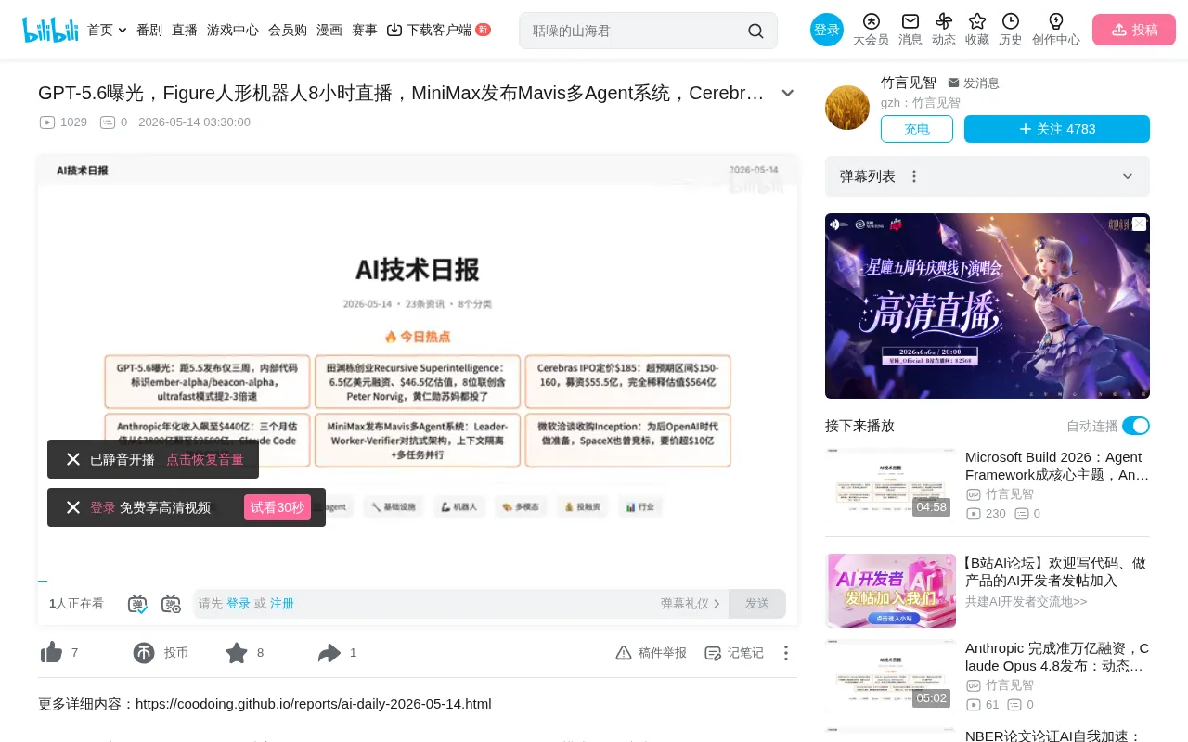
Task: Open Microsoft Build 2026 video thumbnail
Action: click(x=890, y=484)
